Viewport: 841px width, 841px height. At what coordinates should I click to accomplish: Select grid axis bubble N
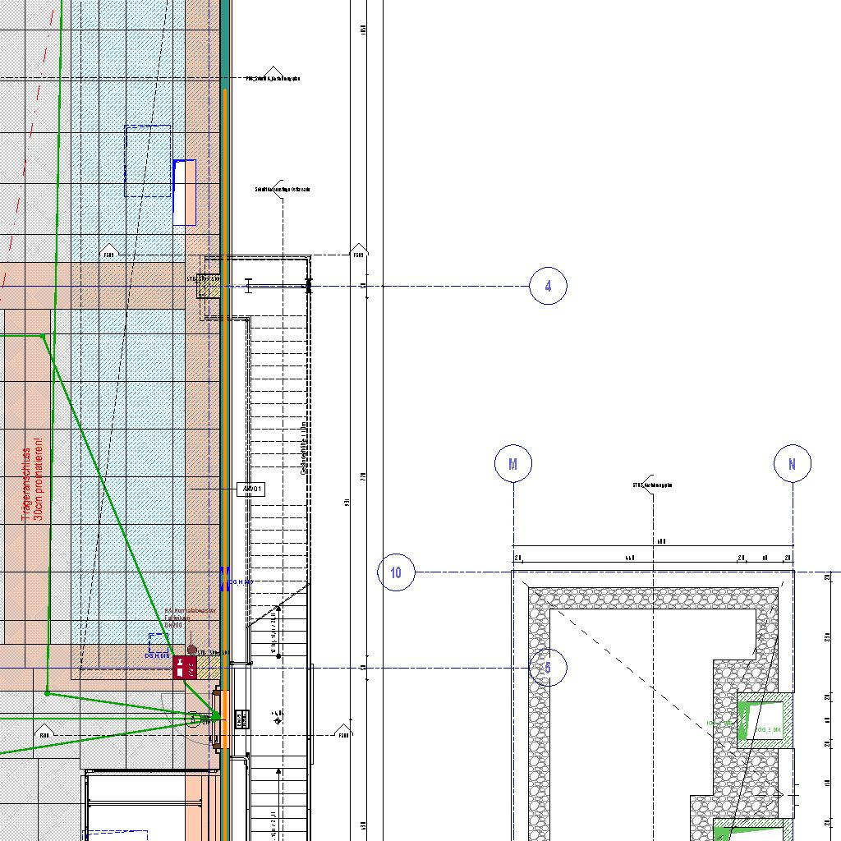(x=793, y=464)
